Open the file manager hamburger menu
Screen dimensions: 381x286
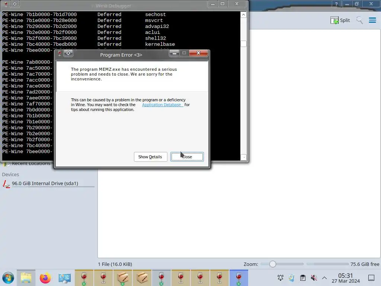[x=372, y=20]
